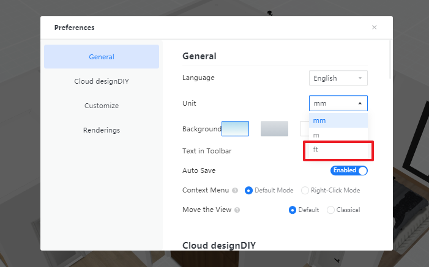The image size is (429, 267).
Task: Toggle the Auto Save switch
Action: pos(349,170)
